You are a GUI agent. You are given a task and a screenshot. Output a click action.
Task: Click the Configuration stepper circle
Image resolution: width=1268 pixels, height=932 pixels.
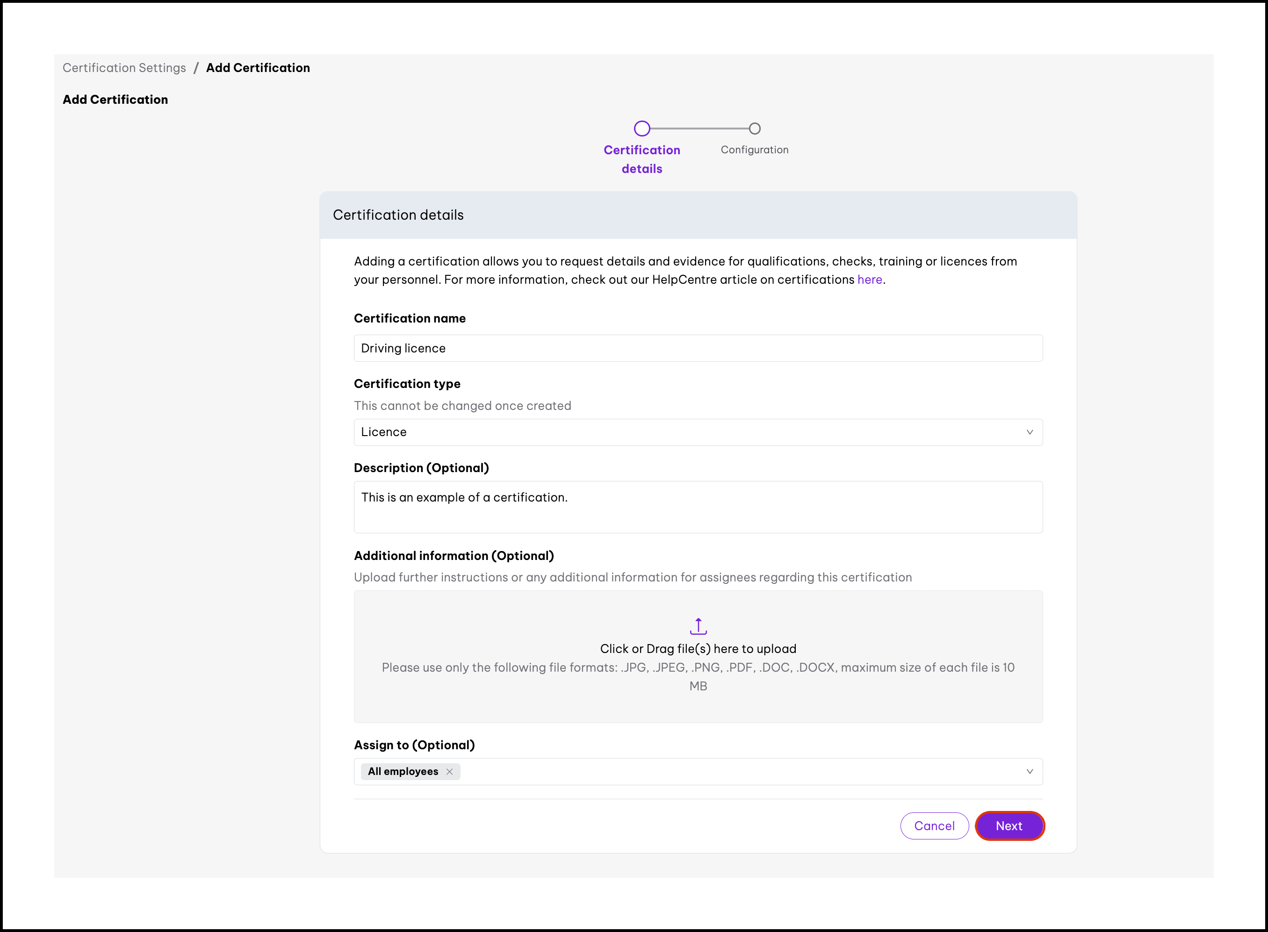[755, 128]
